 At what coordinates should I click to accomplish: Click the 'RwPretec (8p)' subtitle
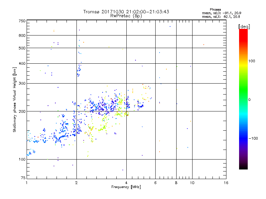pos(126,16)
